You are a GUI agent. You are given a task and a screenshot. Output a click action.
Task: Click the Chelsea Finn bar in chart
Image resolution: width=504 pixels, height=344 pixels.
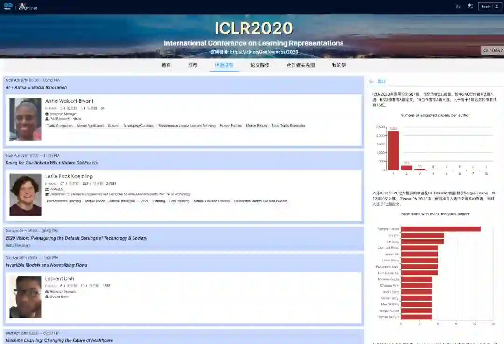click(416, 286)
